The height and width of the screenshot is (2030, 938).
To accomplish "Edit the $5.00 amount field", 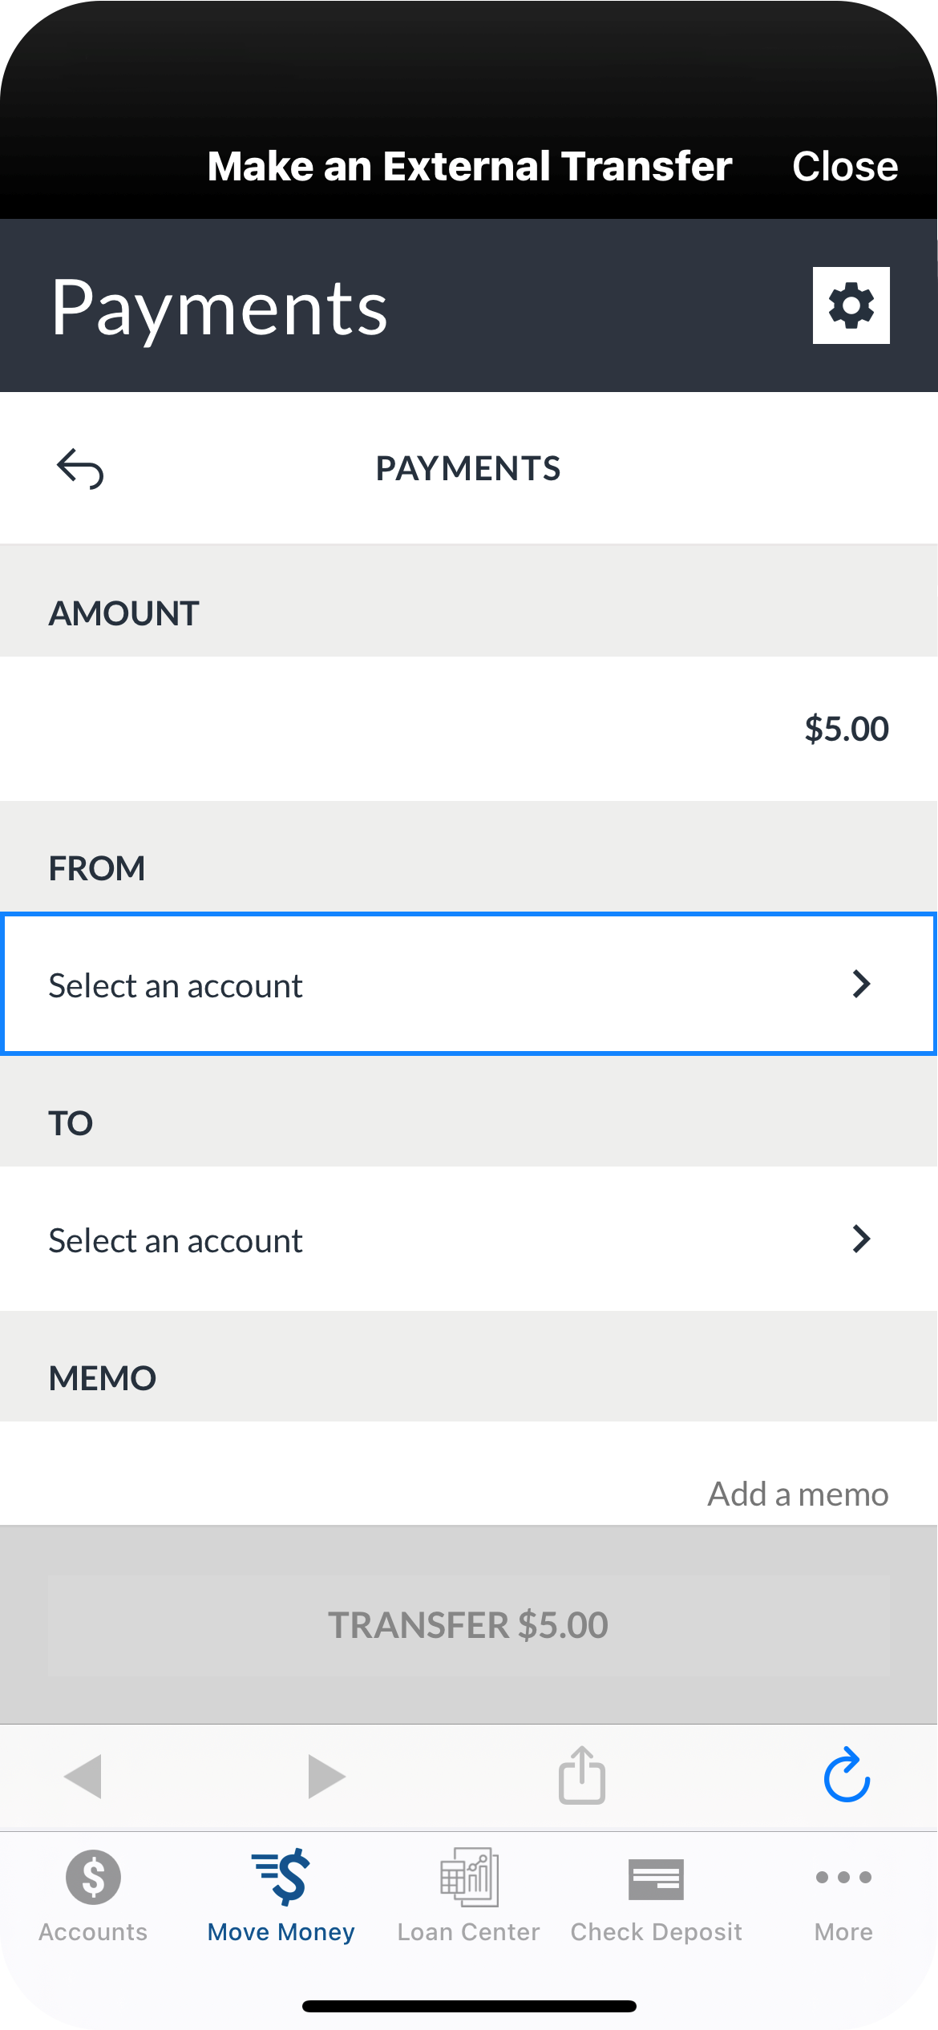I will coord(846,729).
